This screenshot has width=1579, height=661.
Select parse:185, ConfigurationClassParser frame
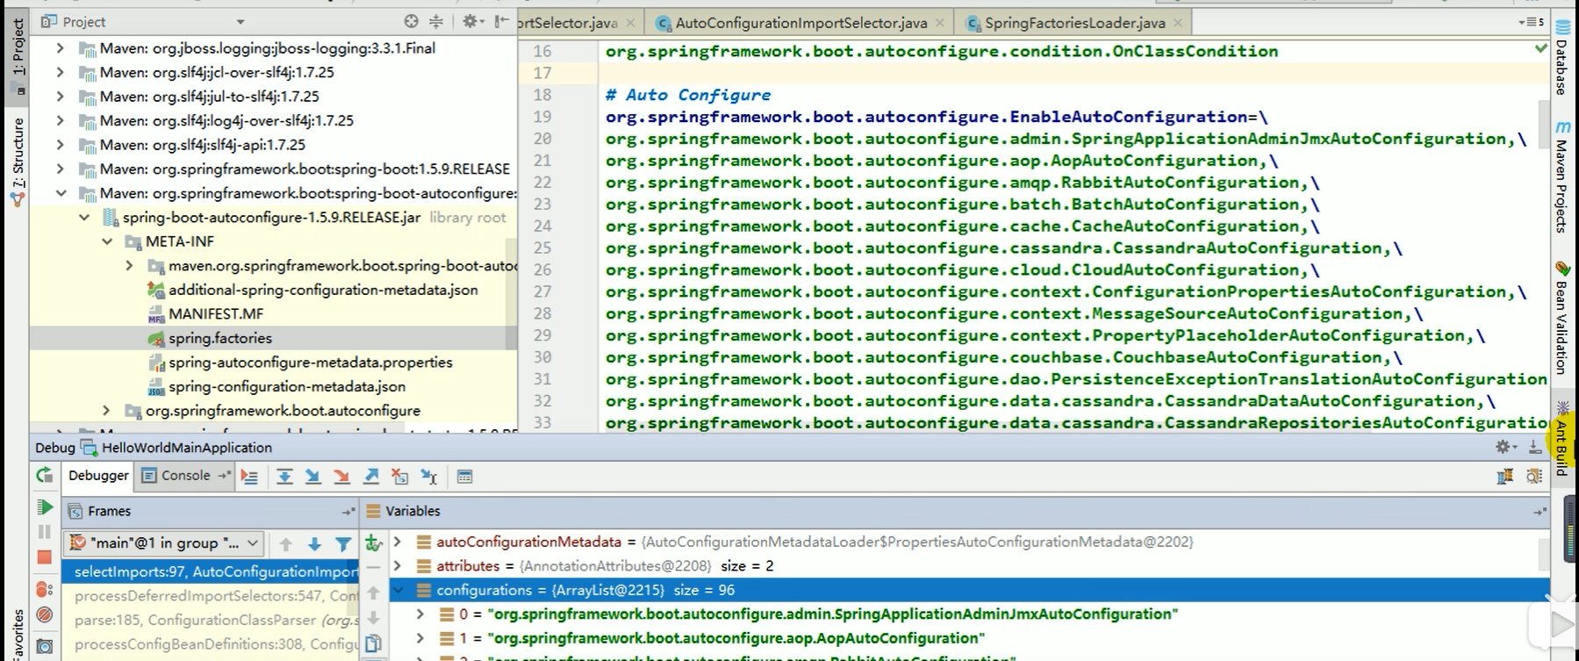click(211, 620)
